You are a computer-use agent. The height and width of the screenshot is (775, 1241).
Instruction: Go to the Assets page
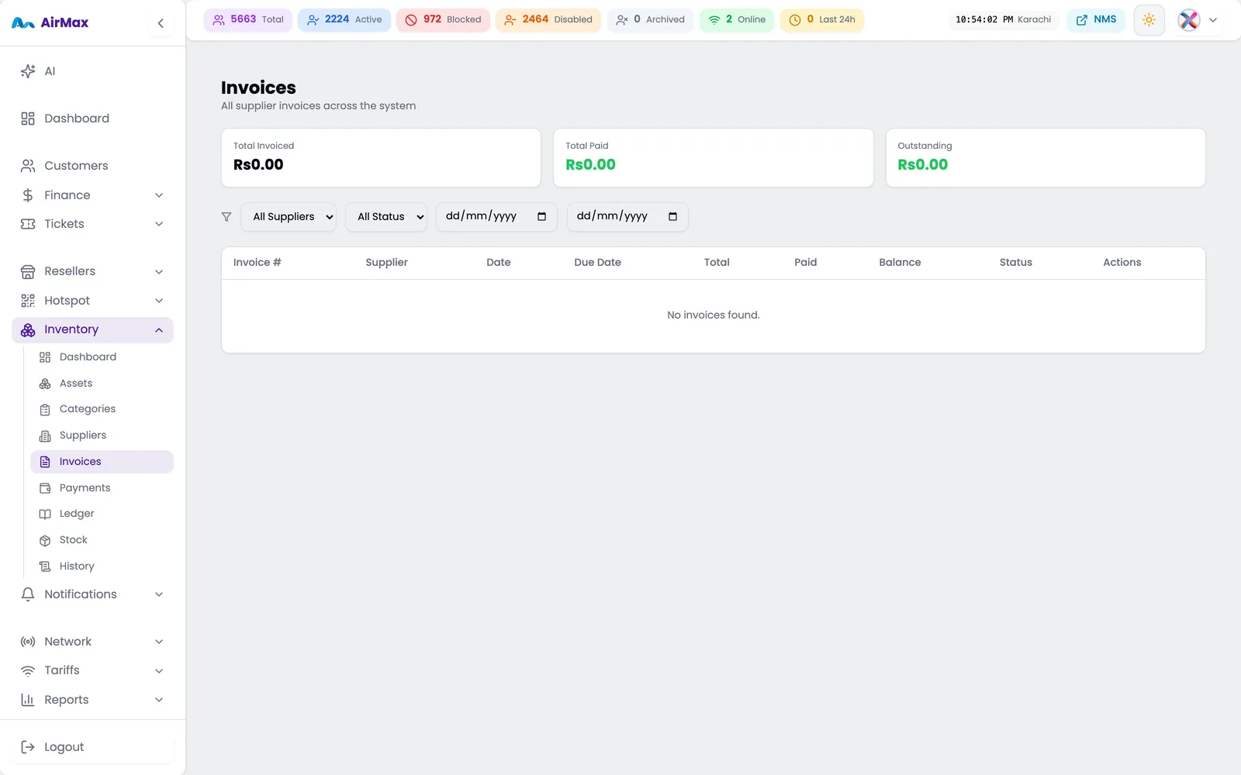point(102,384)
